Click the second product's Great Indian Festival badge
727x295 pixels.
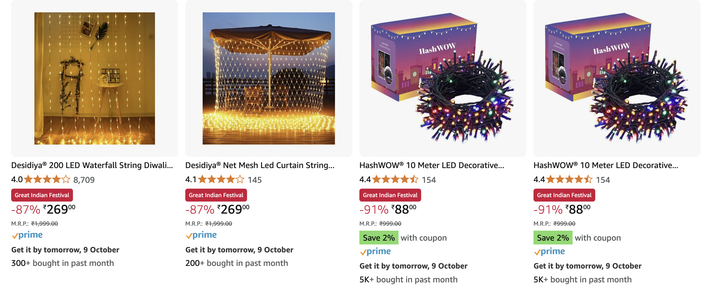(x=216, y=195)
